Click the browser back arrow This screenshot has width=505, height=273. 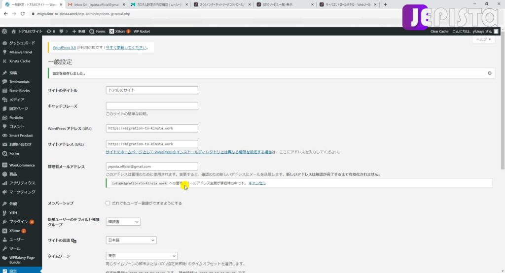(5, 14)
